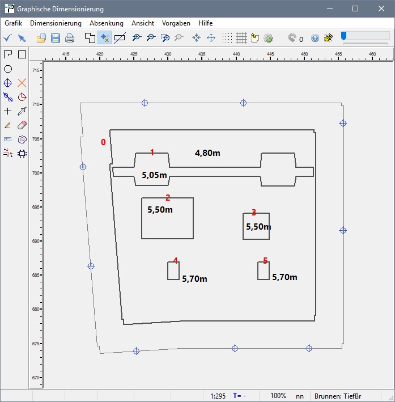Screen dimensions: 395x402
Task: Activate the ruler measurement tool
Action: pos(8,139)
